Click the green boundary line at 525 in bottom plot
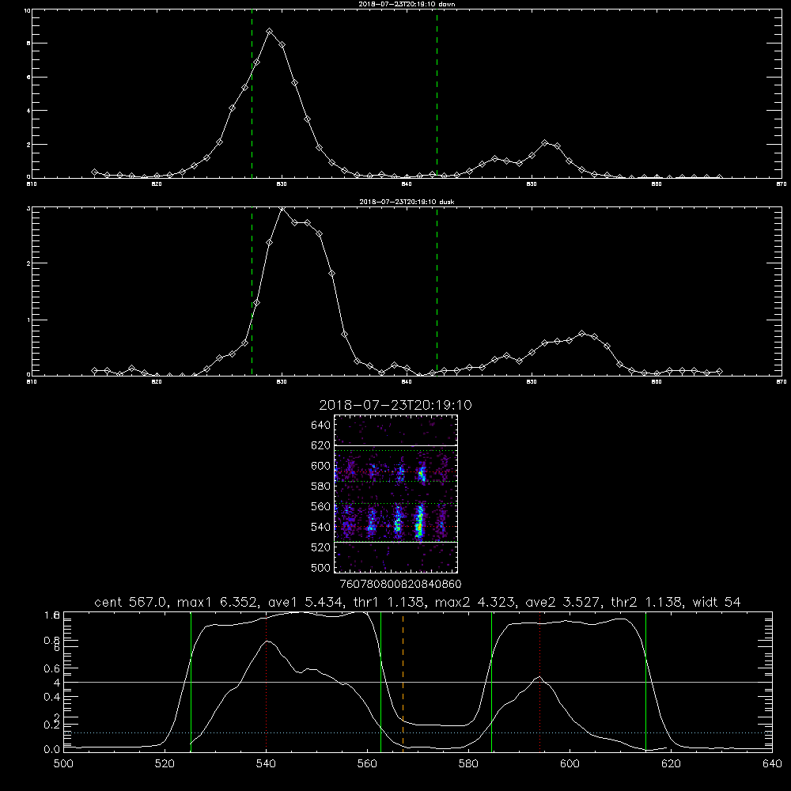The width and height of the screenshot is (791, 791). [x=191, y=681]
